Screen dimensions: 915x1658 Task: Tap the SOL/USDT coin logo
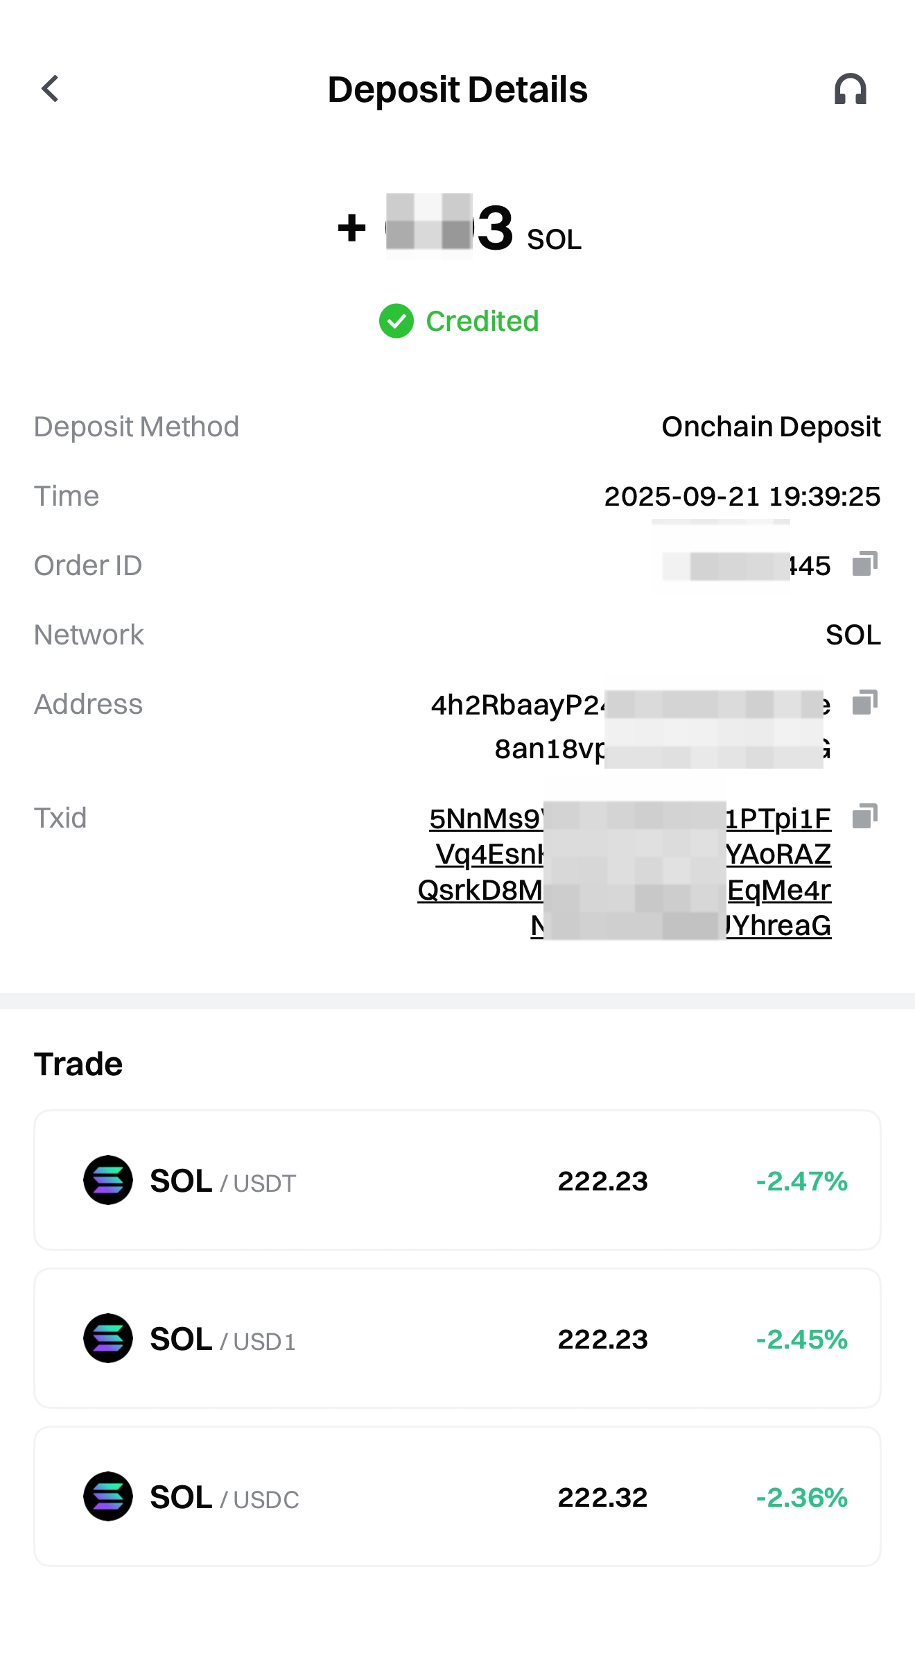(x=108, y=1180)
